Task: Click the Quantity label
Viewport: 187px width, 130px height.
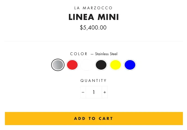Action: (94, 81)
